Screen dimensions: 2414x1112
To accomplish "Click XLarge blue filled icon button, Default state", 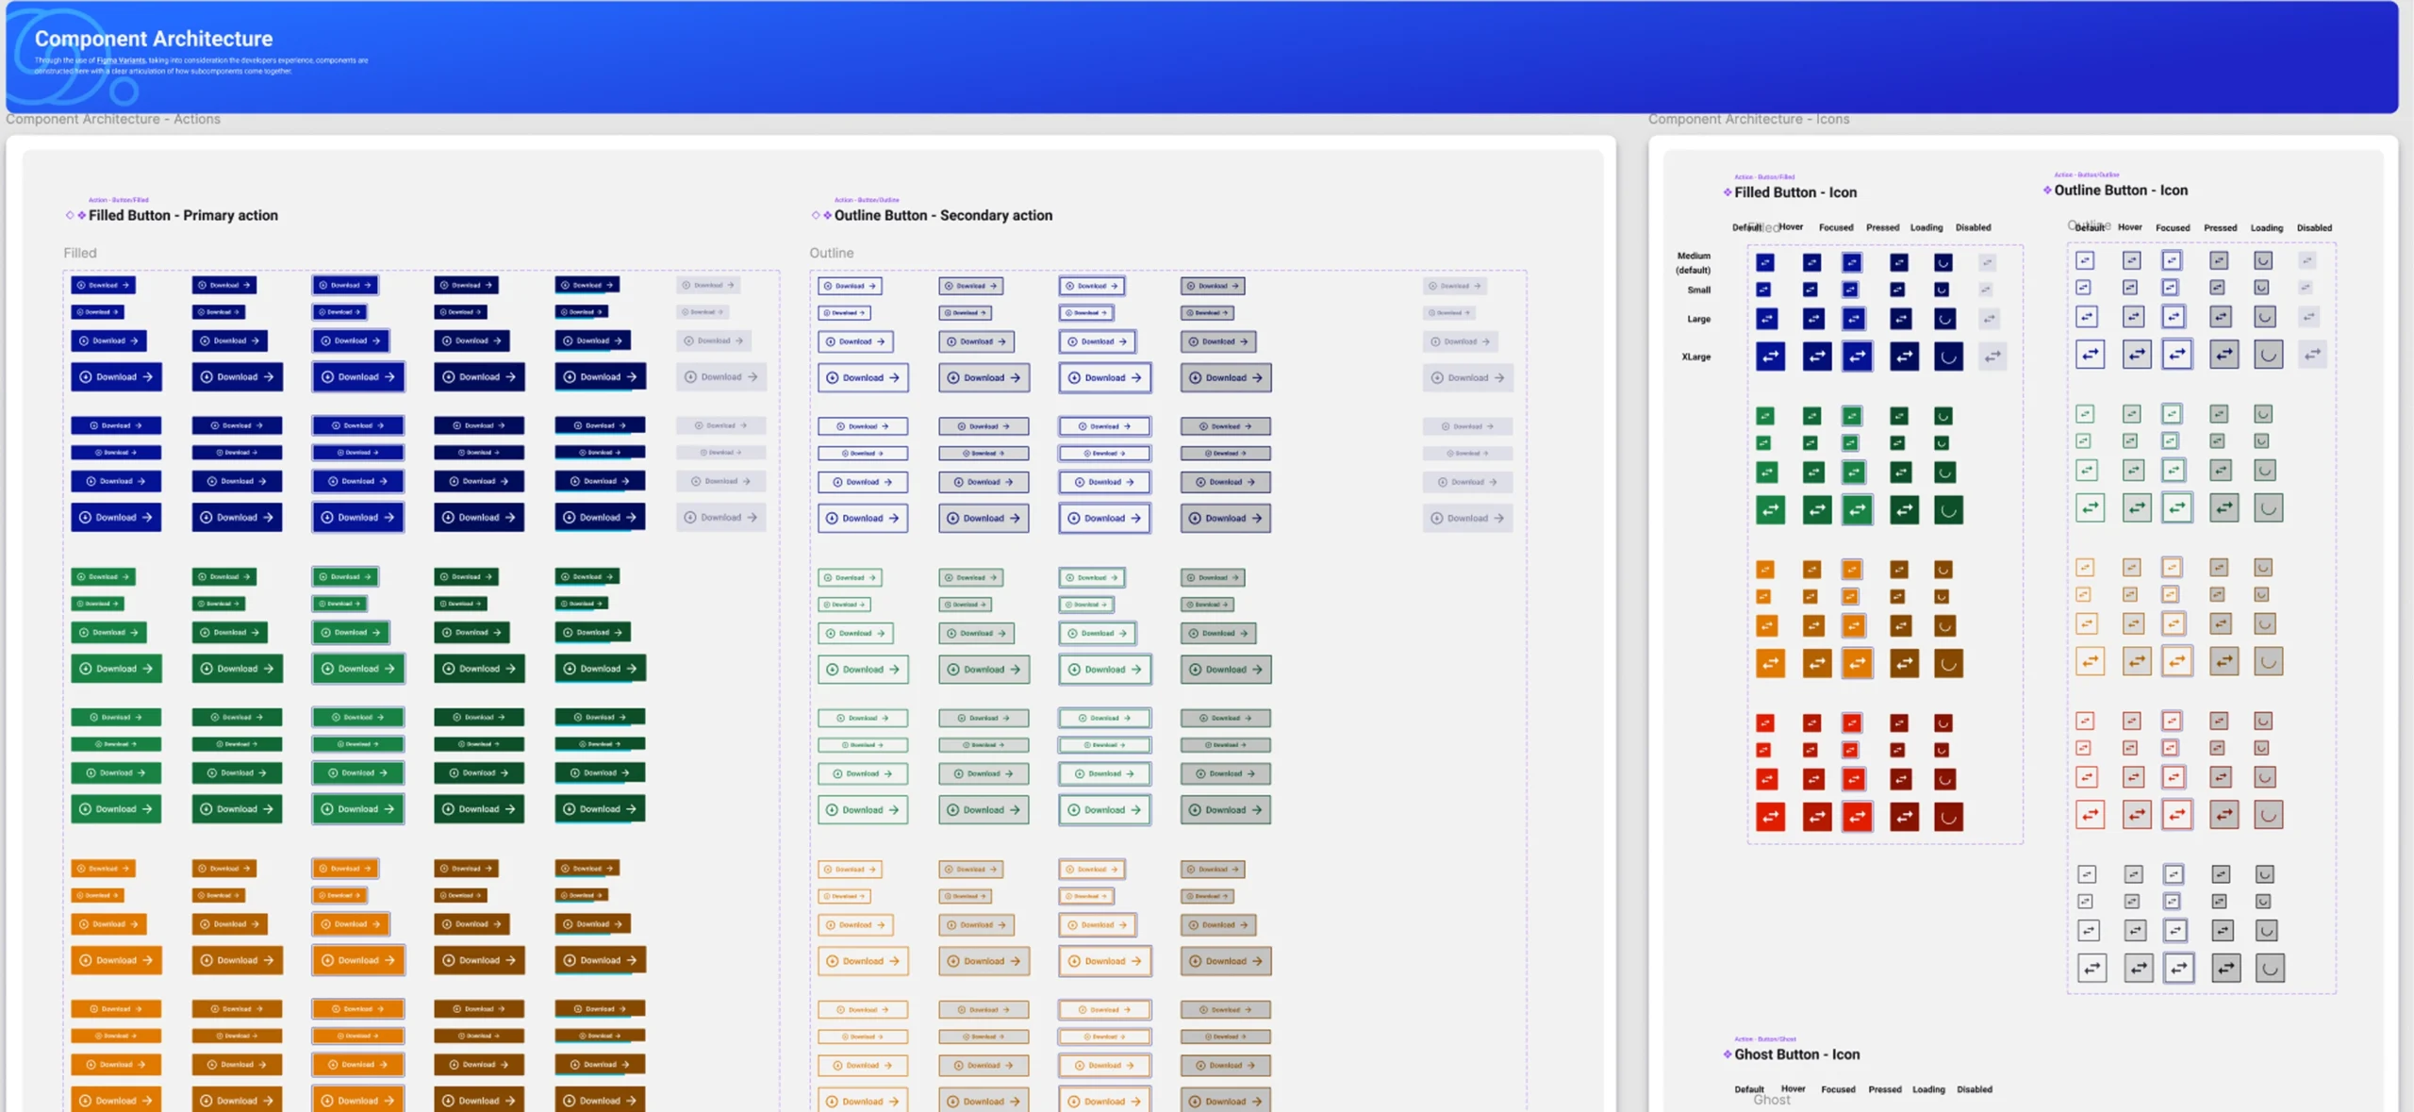I will [x=1770, y=357].
